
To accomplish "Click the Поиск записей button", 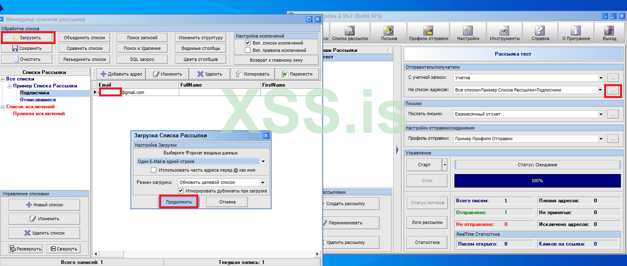I will pos(142,38).
